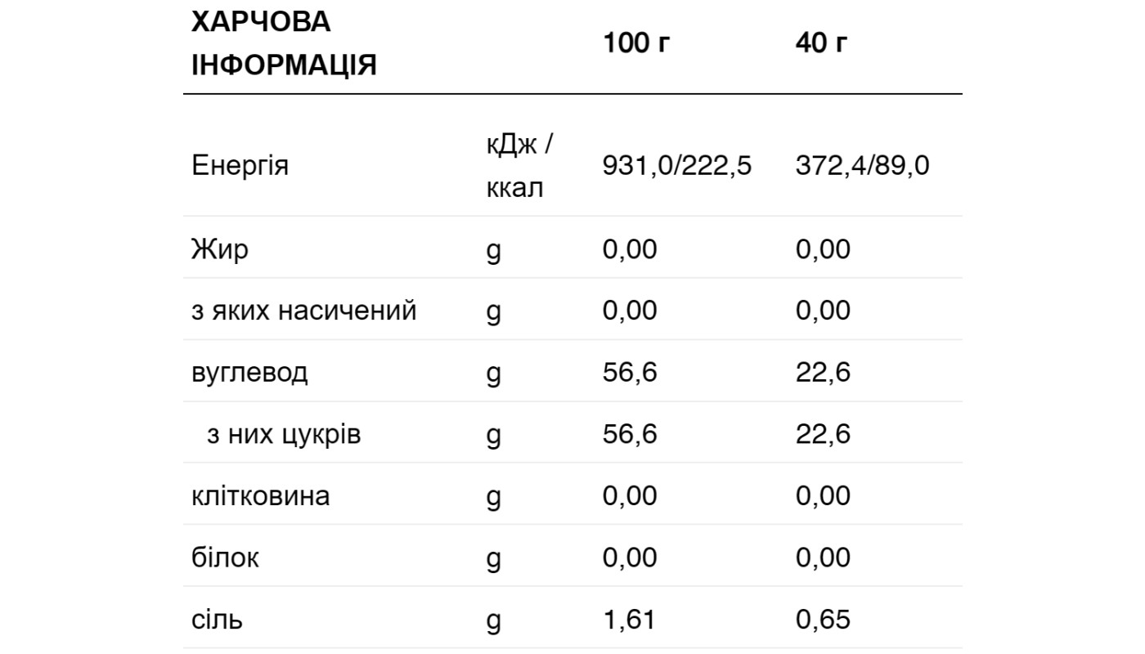The image size is (1145, 654).
Task: Select the 100 г column header
Action: [x=636, y=43]
